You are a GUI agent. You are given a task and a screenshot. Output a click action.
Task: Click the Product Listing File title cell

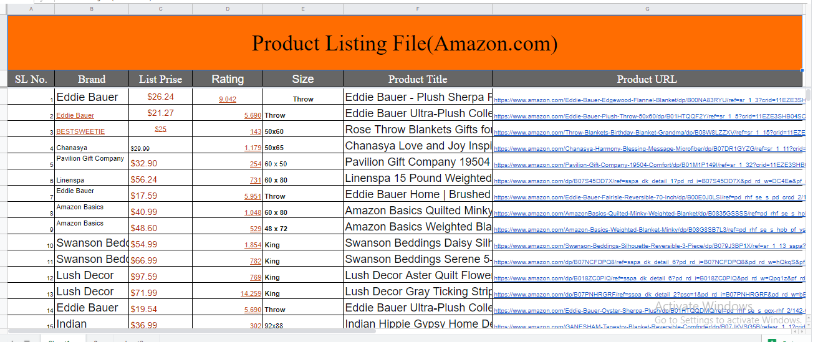tap(404, 43)
